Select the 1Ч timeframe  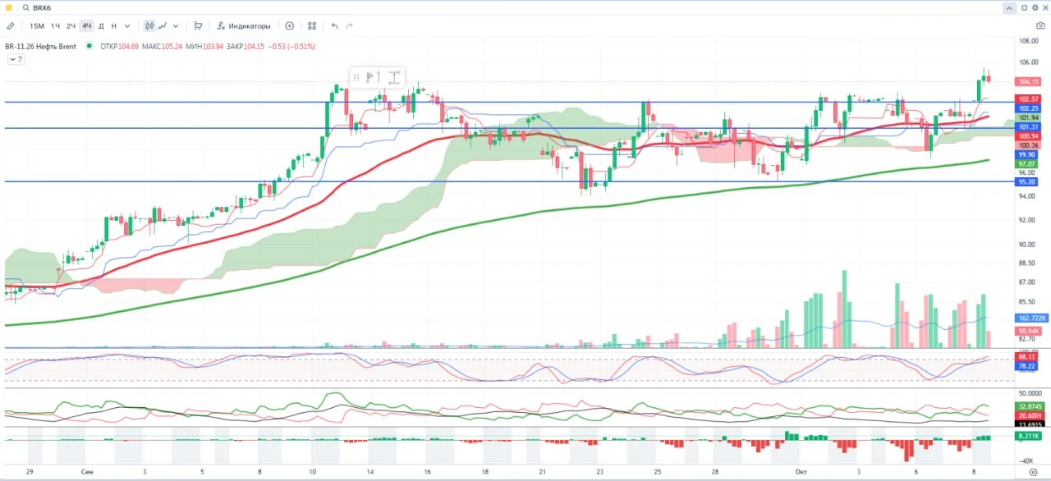click(x=55, y=25)
